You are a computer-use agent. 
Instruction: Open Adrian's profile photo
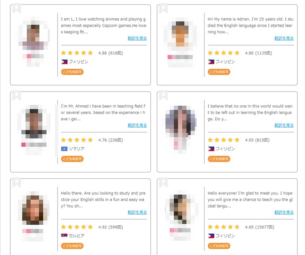tap(180, 34)
